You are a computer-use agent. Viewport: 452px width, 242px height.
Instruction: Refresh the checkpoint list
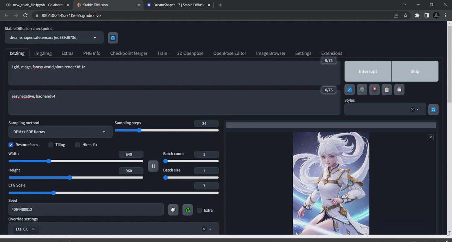click(113, 37)
